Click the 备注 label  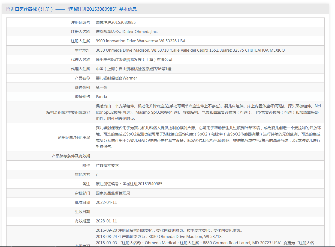86,184
